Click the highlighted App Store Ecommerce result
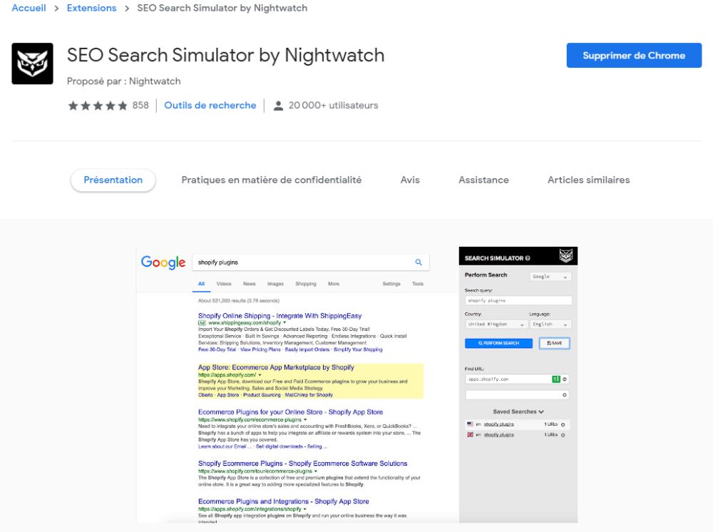Screen dimensions: 713x532 [276, 367]
